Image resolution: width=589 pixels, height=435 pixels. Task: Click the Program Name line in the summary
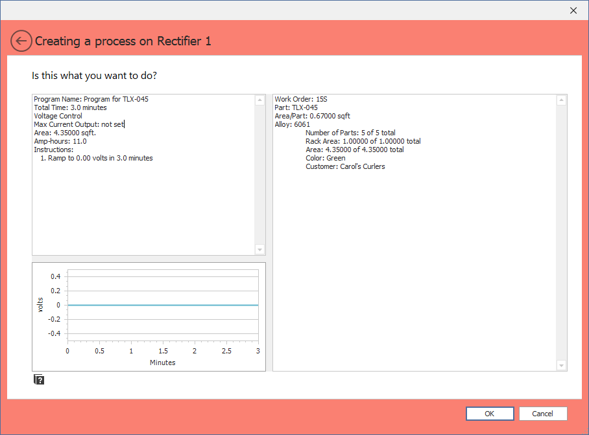pos(88,100)
